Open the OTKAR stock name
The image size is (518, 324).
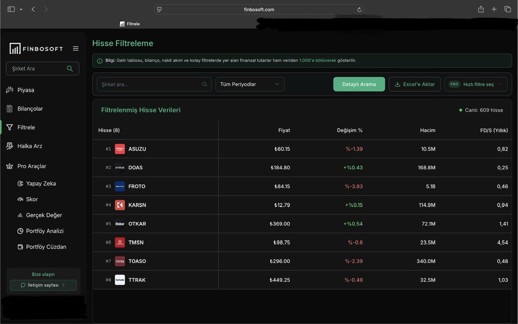(137, 224)
